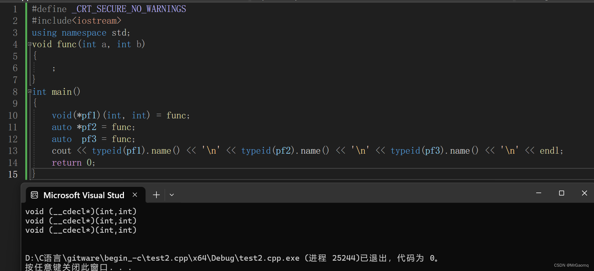
Task: Click the main function name
Action: coord(62,91)
